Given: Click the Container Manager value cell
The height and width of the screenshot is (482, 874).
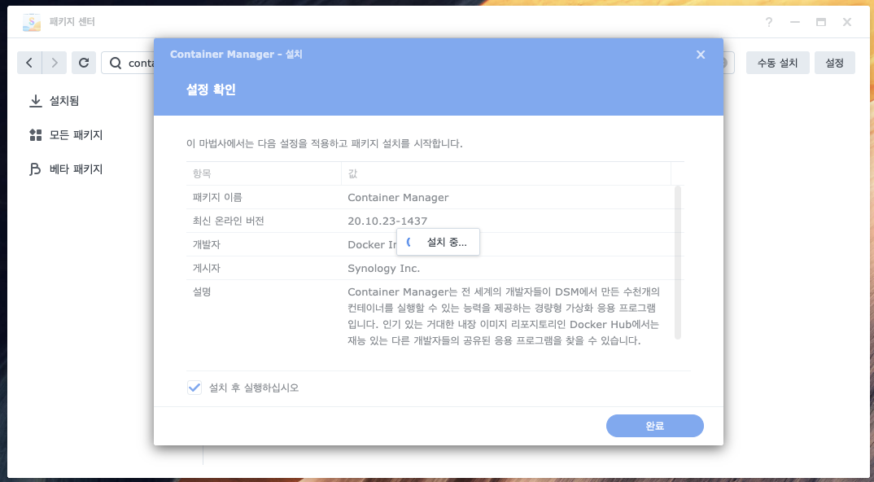Looking at the screenshot, I should (x=398, y=198).
